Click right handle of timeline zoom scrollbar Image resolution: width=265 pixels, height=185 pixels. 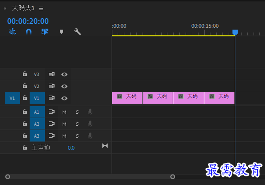pyautogui.click(x=173, y=177)
